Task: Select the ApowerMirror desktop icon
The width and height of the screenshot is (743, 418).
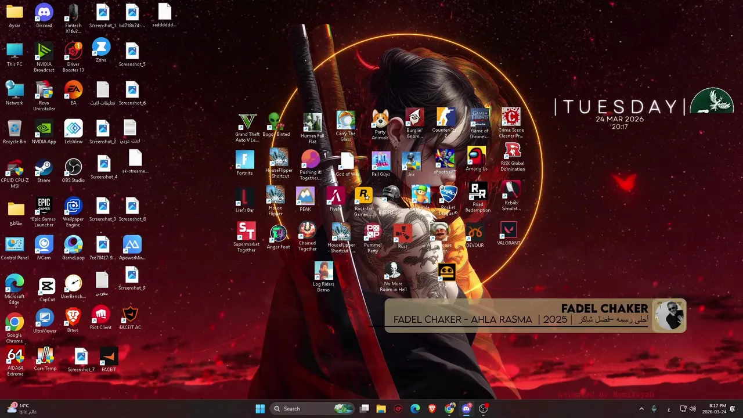Action: click(132, 248)
